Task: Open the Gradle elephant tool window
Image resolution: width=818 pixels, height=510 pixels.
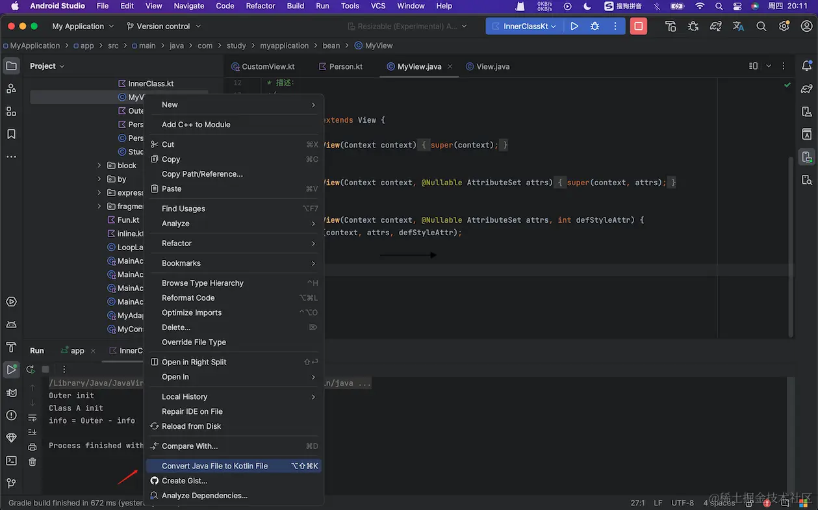Action: (806, 88)
